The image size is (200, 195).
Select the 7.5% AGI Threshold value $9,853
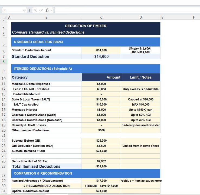coord(101,89)
